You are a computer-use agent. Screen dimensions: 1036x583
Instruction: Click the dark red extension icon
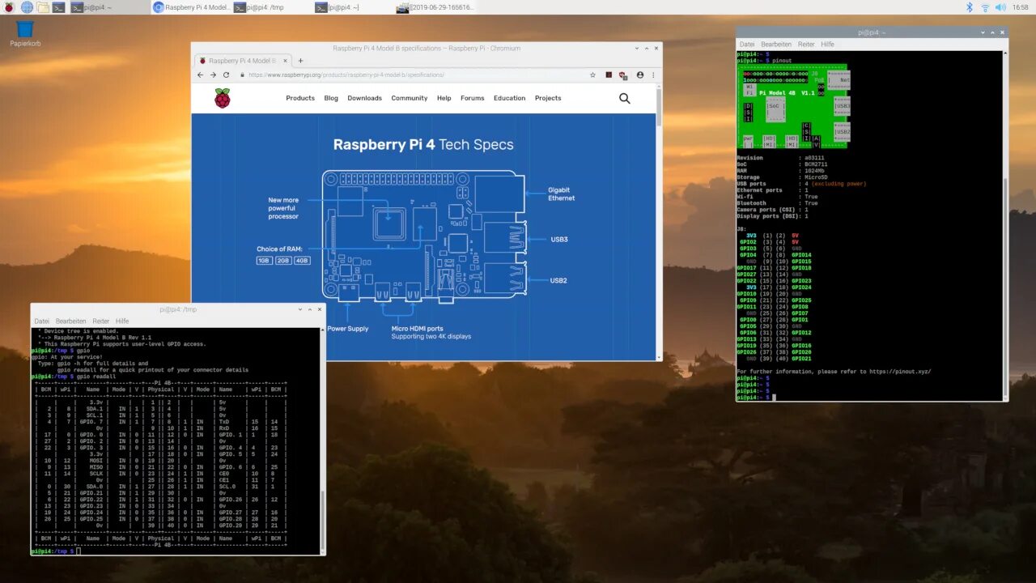(609, 74)
